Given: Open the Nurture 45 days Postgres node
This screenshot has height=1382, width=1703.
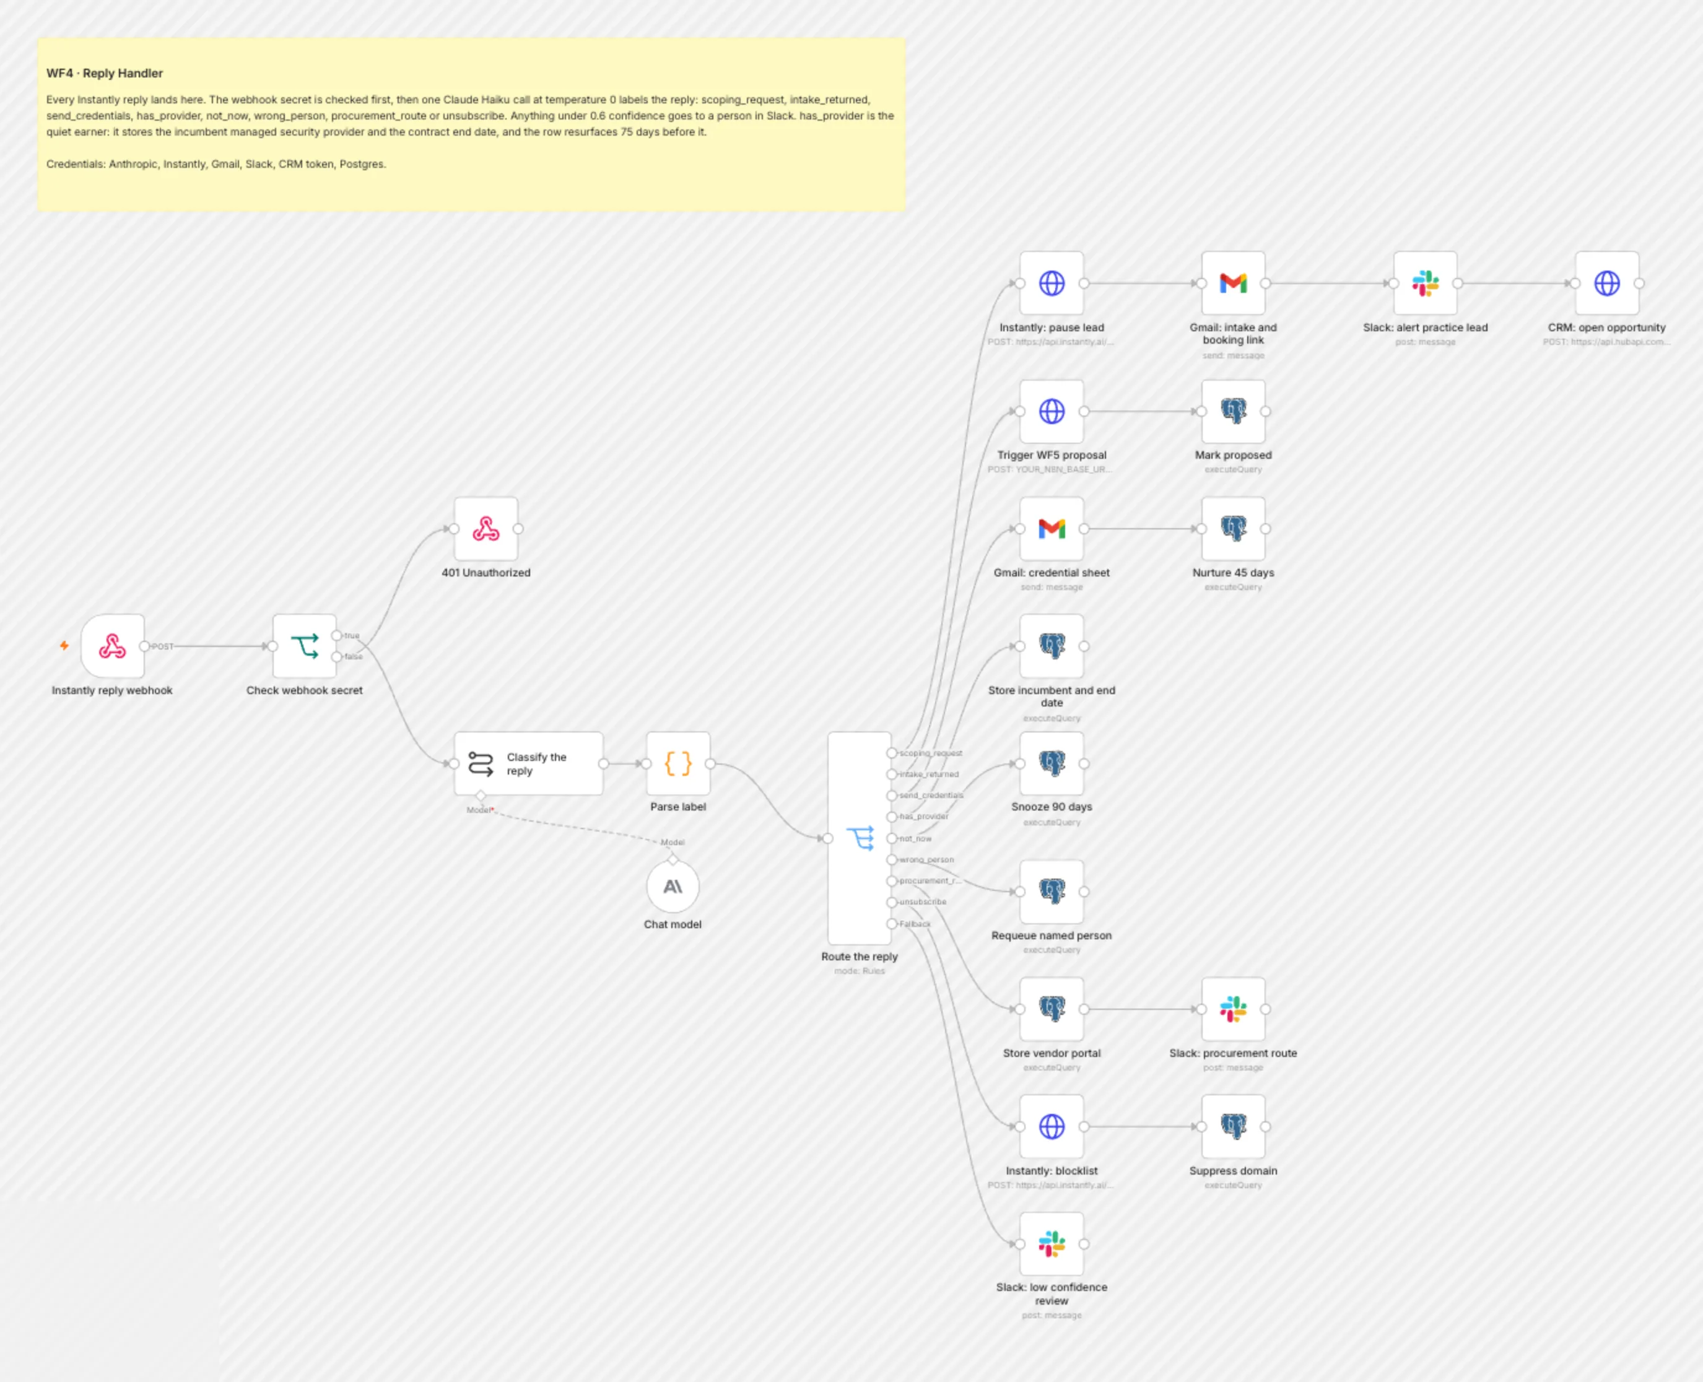Looking at the screenshot, I should 1232,529.
